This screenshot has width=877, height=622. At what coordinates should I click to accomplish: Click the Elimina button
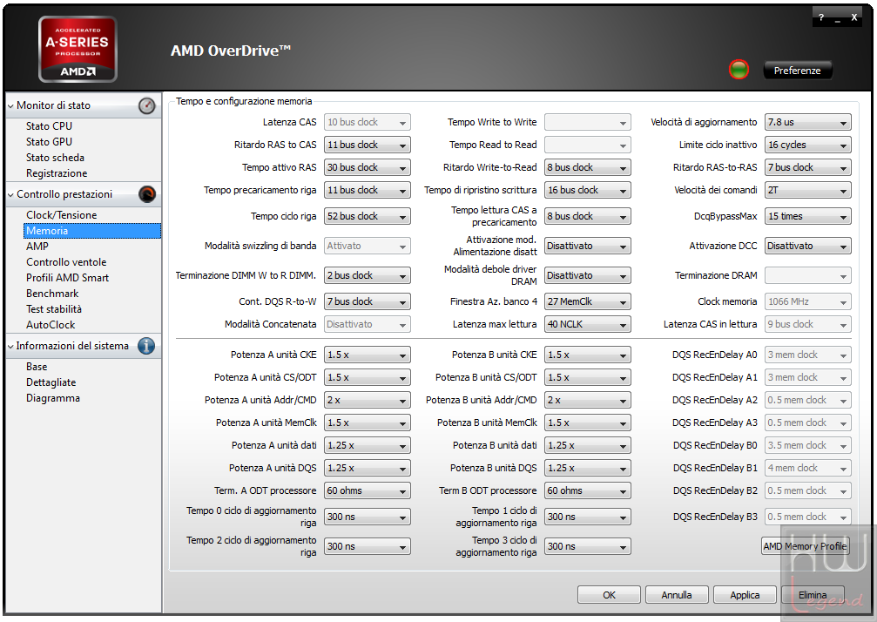(813, 595)
